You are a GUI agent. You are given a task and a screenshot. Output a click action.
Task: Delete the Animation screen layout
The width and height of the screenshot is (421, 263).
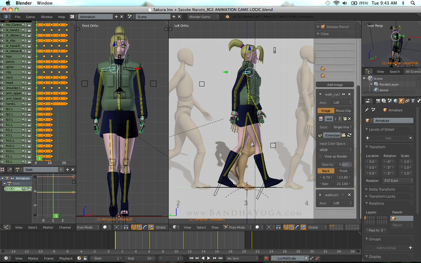(122, 16)
